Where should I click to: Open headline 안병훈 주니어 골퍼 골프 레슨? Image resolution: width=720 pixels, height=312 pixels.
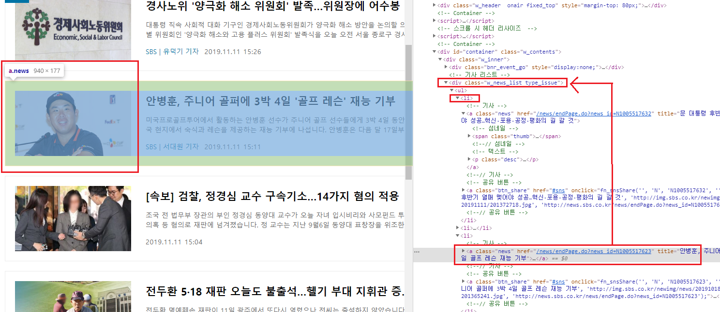(x=270, y=101)
